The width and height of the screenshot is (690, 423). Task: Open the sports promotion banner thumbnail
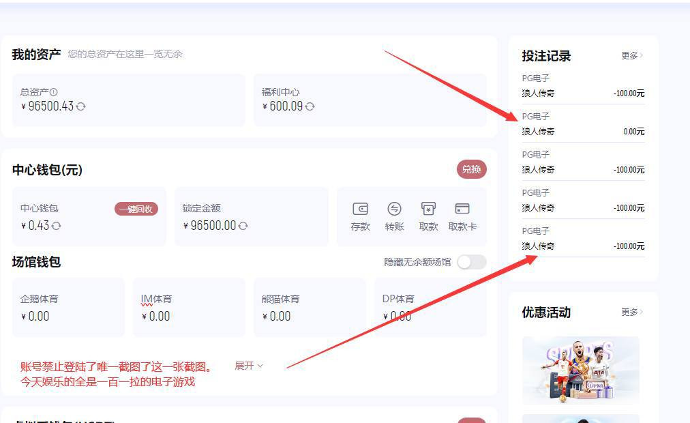pos(580,368)
